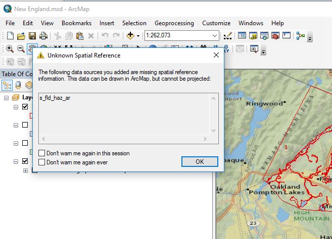The width and height of the screenshot is (332, 239).
Task: Select the Zoom Out tool
Action: point(21,49)
